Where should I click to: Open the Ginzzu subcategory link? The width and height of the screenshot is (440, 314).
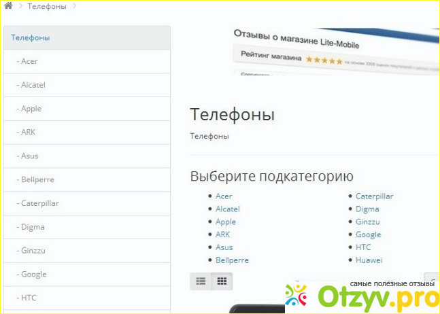[x=368, y=222]
